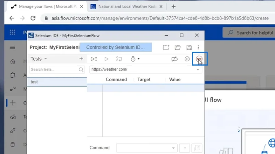Disable breakpoints in Selenium IDE toolbar
275x154 pixels.
click(175, 59)
